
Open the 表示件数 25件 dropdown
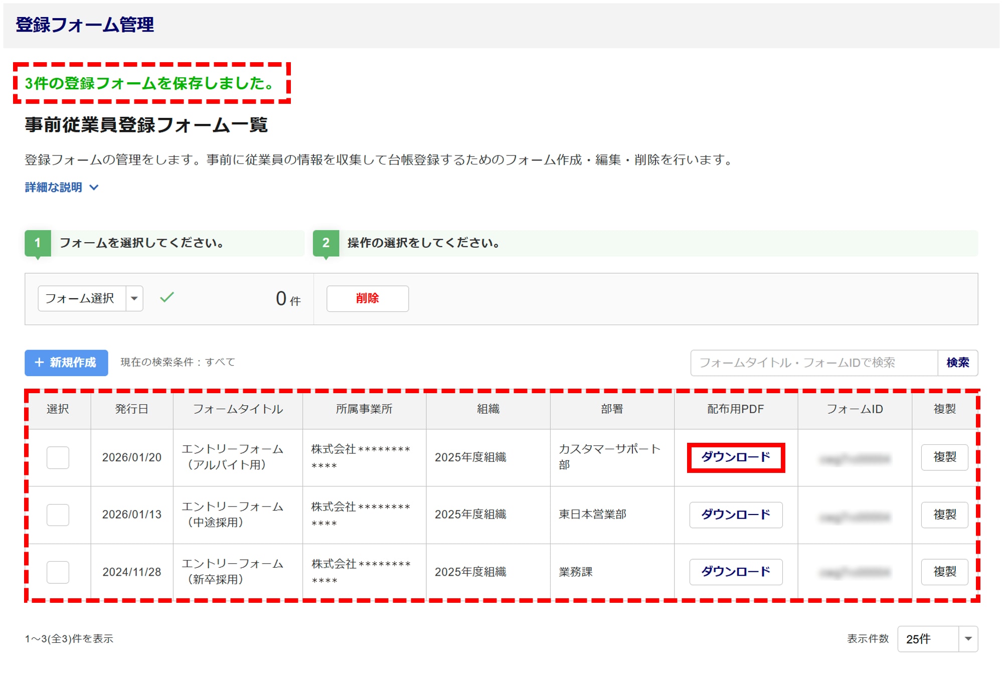[937, 638]
